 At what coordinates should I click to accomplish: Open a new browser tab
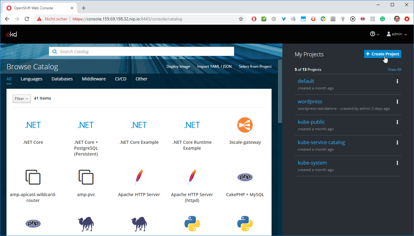point(84,8)
